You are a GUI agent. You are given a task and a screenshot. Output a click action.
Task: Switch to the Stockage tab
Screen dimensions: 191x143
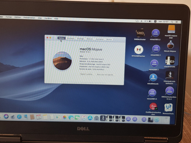point(80,39)
